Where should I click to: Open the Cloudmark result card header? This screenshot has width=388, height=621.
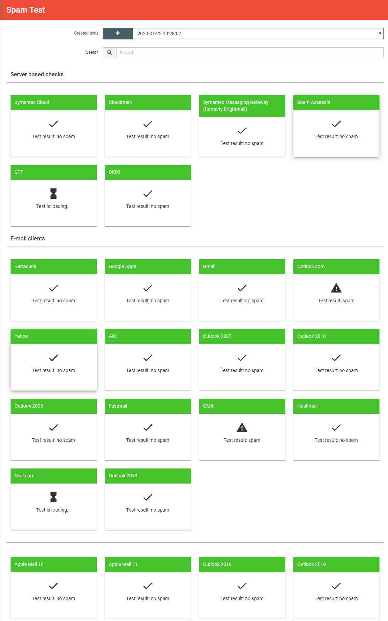148,103
